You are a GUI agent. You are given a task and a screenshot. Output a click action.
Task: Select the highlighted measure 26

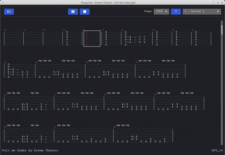92,39
